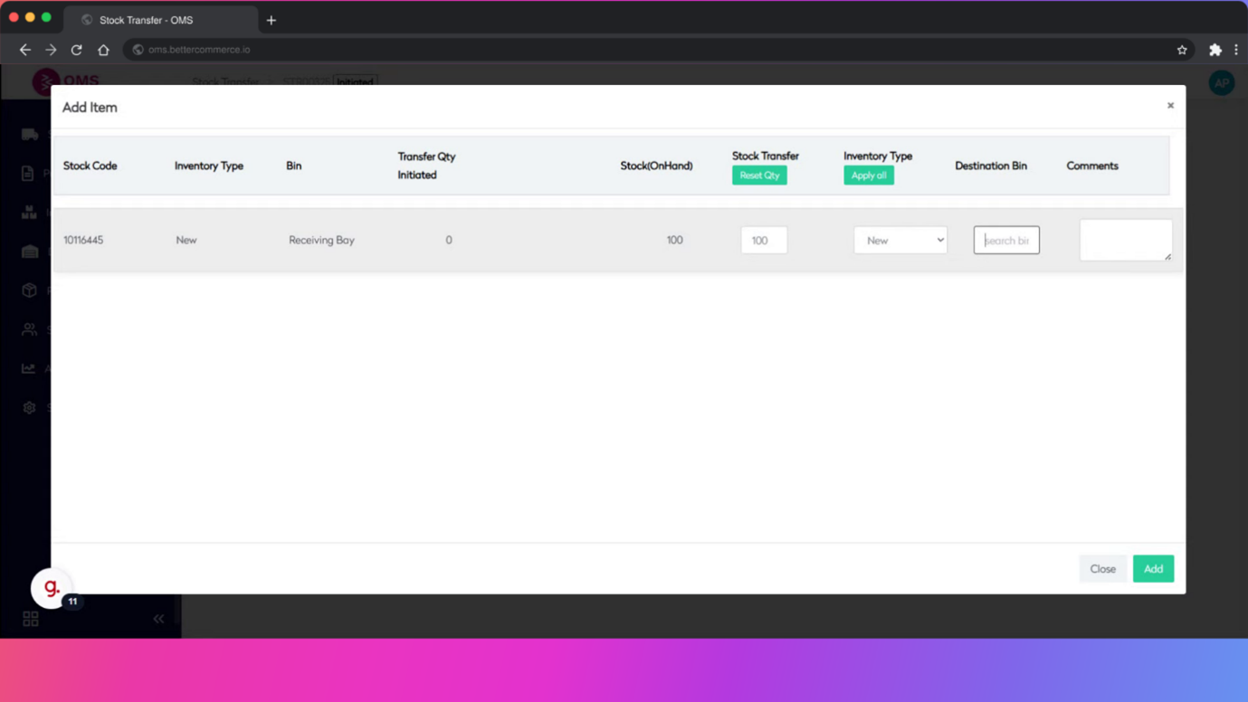Open a new browser tab
The height and width of the screenshot is (702, 1248).
tap(272, 20)
